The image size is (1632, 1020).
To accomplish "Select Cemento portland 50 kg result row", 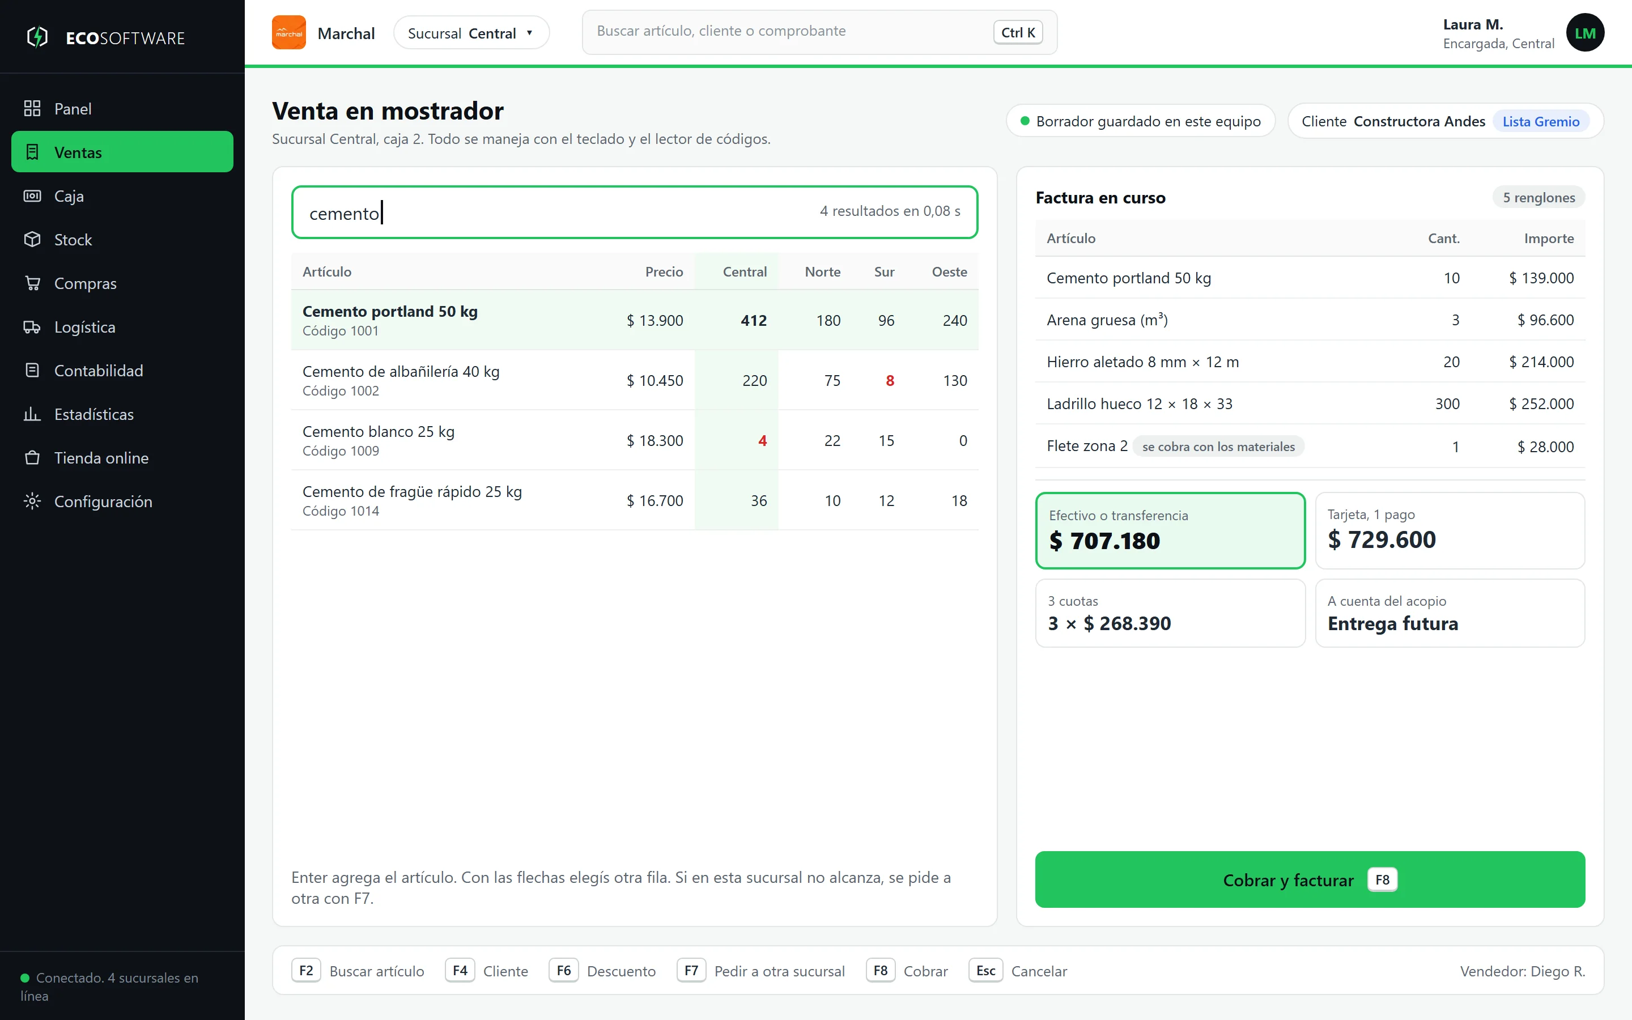I will pyautogui.click(x=635, y=320).
